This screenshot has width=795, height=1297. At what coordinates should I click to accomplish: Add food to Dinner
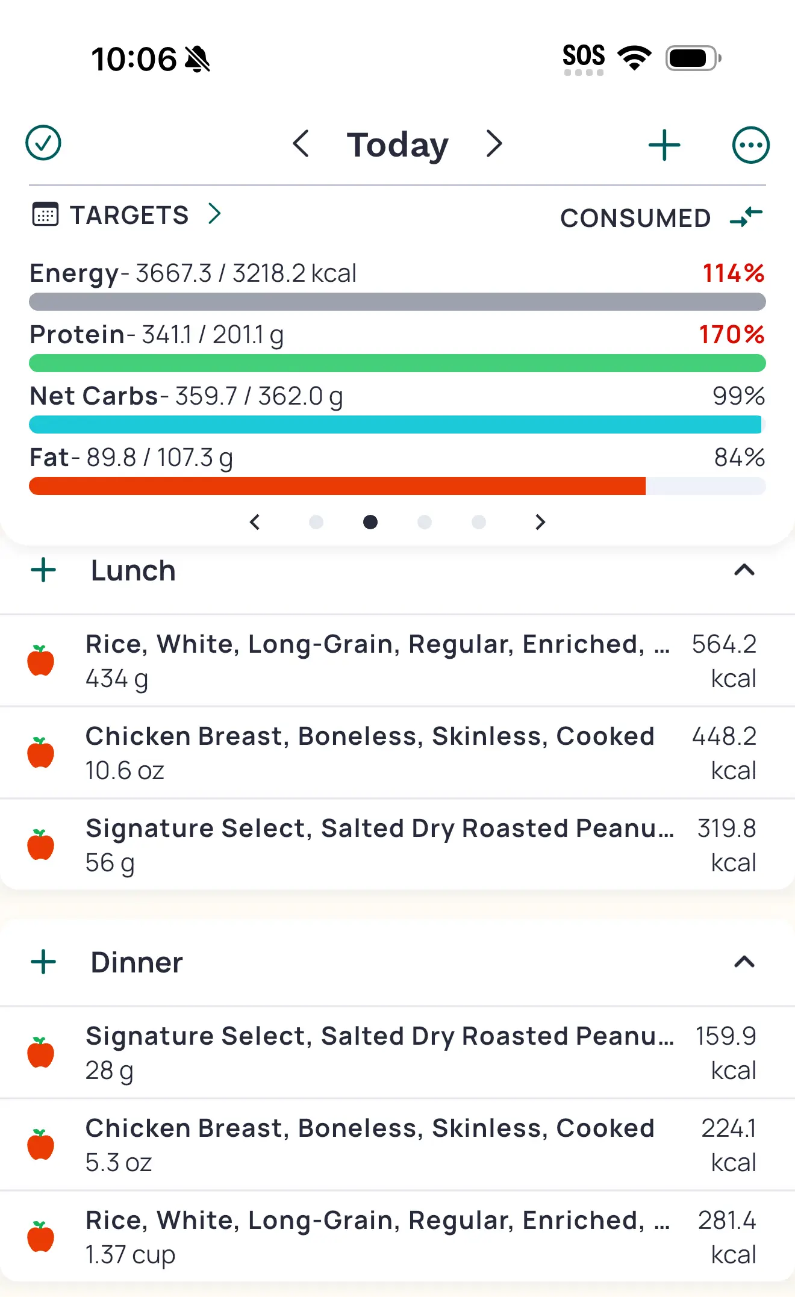(x=43, y=962)
